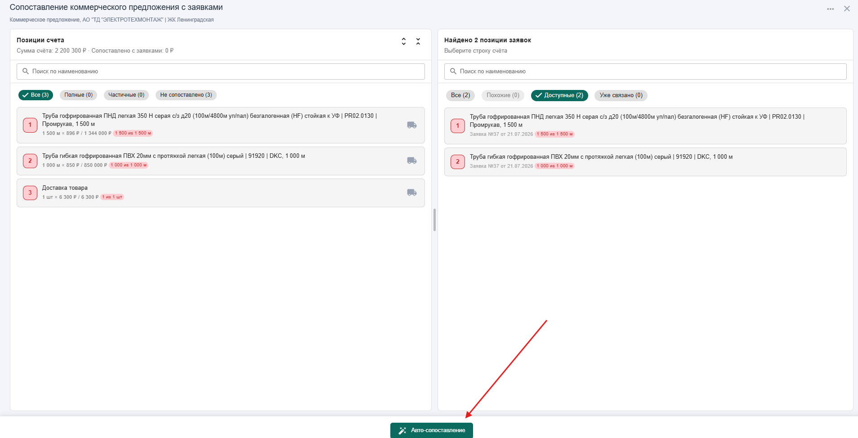Screen dimensions: 858x438
Task: Filter by Похожие (0) chip
Action: (503, 95)
